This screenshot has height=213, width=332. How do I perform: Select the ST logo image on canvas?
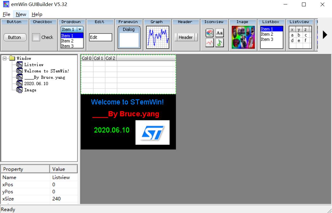[152, 132]
